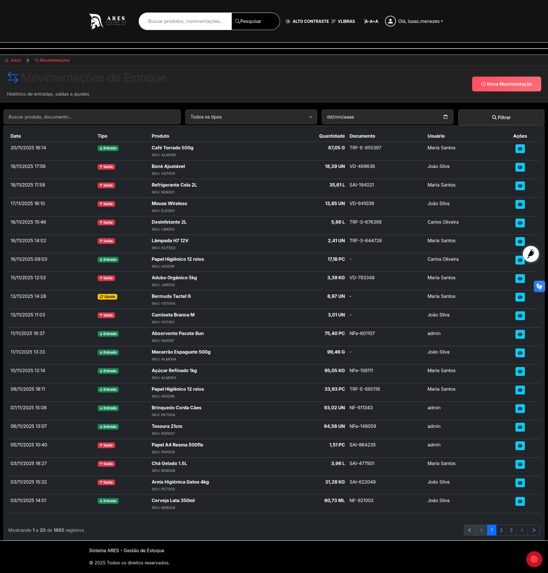Image resolution: width=548 pixels, height=573 pixels.
Task: Open the isaac.menezes user menu
Action: 421,21
